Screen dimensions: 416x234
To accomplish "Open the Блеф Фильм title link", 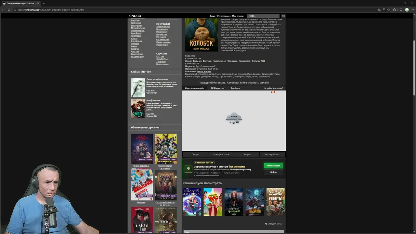I will (153, 100).
